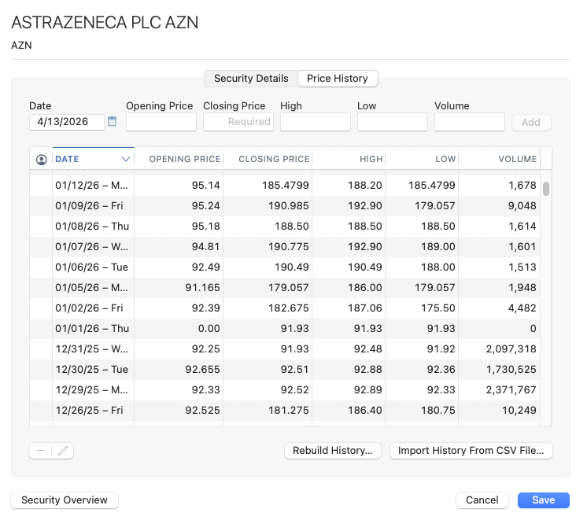
Task: Open Rebuild History dialog
Action: 333,451
